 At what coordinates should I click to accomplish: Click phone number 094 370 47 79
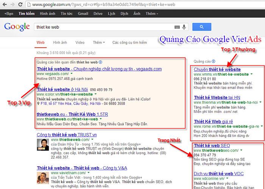click(x=205, y=155)
